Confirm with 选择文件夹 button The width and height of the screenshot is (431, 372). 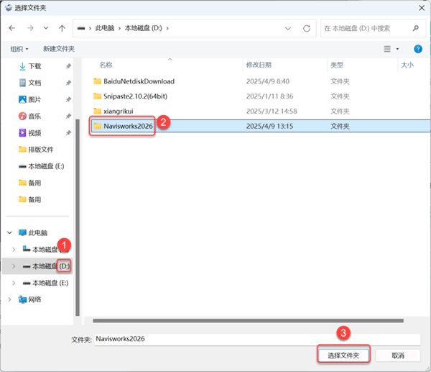click(x=343, y=355)
